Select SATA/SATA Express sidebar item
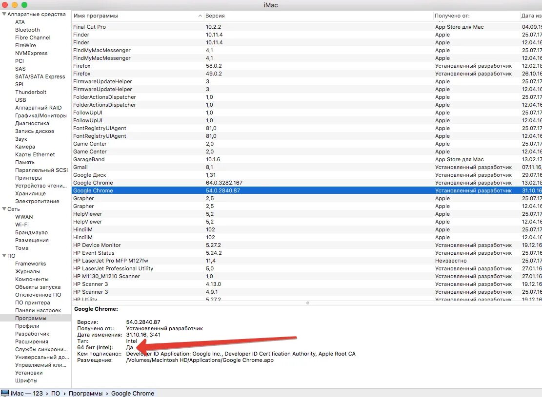 tap(40, 76)
